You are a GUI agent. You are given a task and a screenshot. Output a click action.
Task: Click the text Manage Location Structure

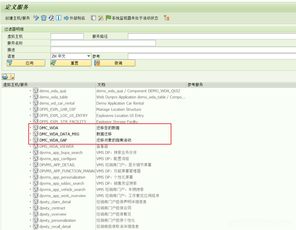[119, 109]
